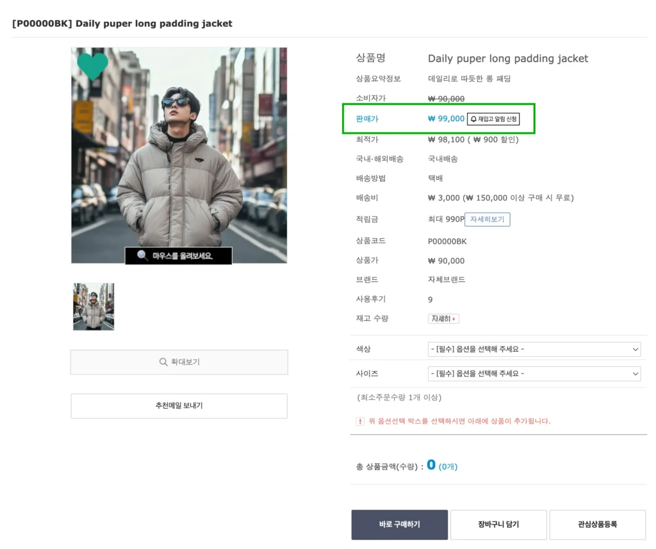Image resolution: width=656 pixels, height=549 pixels.
Task: Select the small product thumbnail image
Action: coord(94,307)
